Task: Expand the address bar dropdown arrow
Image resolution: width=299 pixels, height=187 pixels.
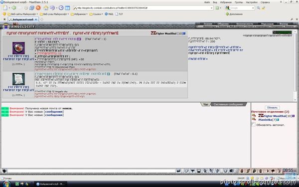Action: (x=211, y=8)
